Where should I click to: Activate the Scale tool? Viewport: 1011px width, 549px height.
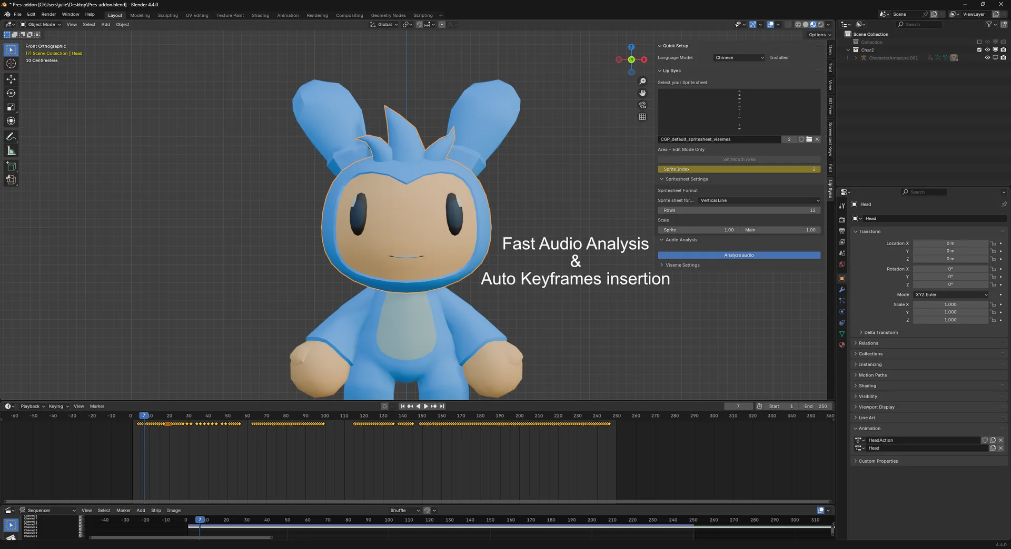[11, 107]
